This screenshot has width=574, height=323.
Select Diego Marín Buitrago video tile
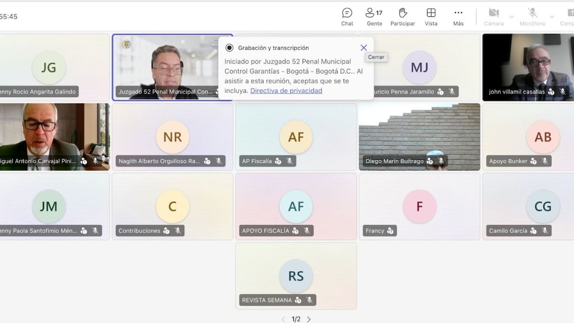pos(419,137)
